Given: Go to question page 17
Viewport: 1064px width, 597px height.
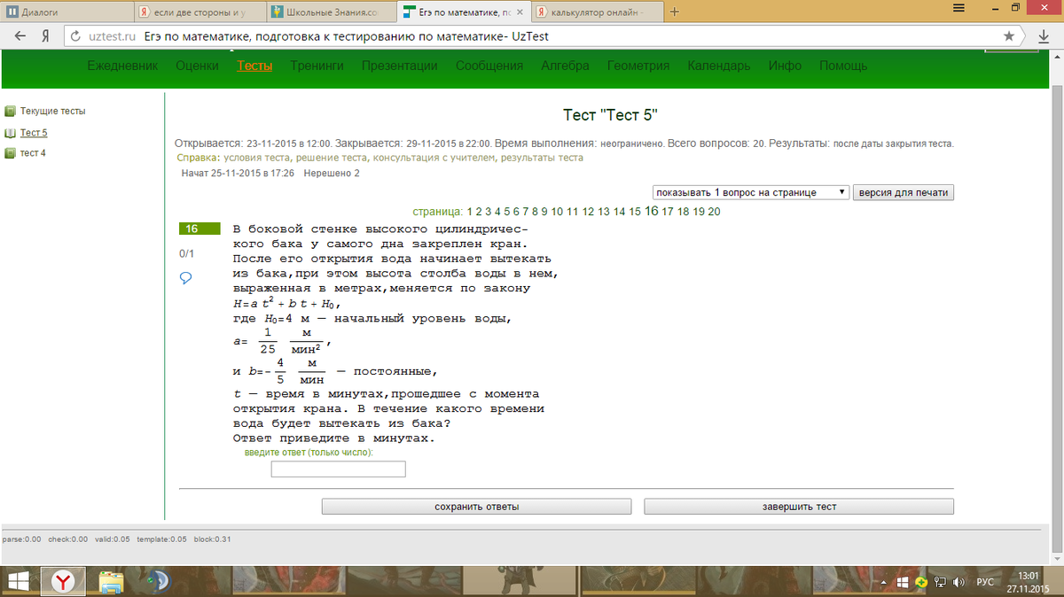Looking at the screenshot, I should point(668,212).
